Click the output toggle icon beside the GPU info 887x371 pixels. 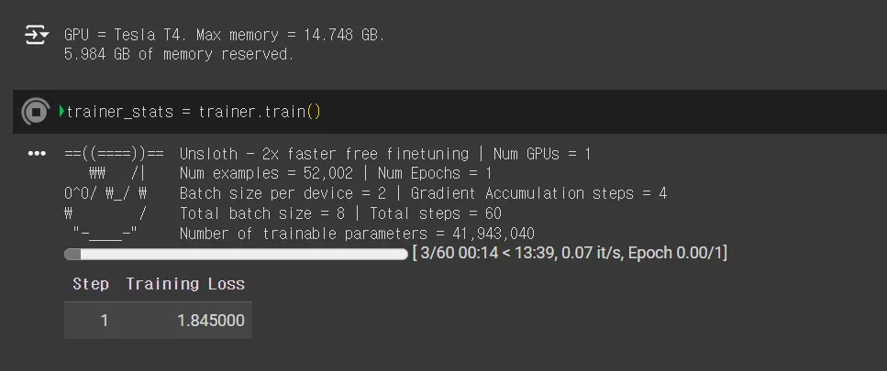tap(37, 36)
